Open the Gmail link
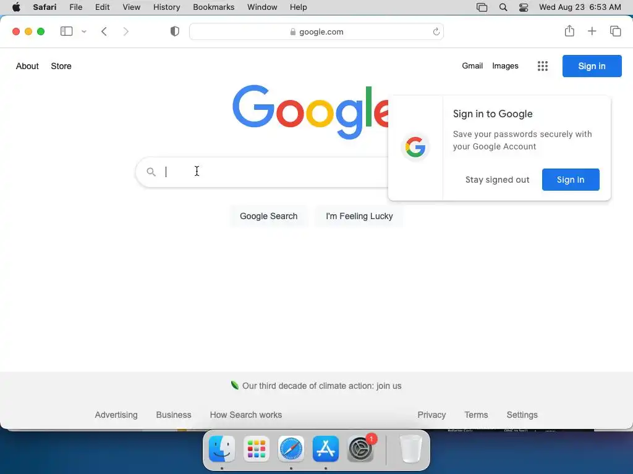Screen dimensions: 633x474 [x=472, y=65]
